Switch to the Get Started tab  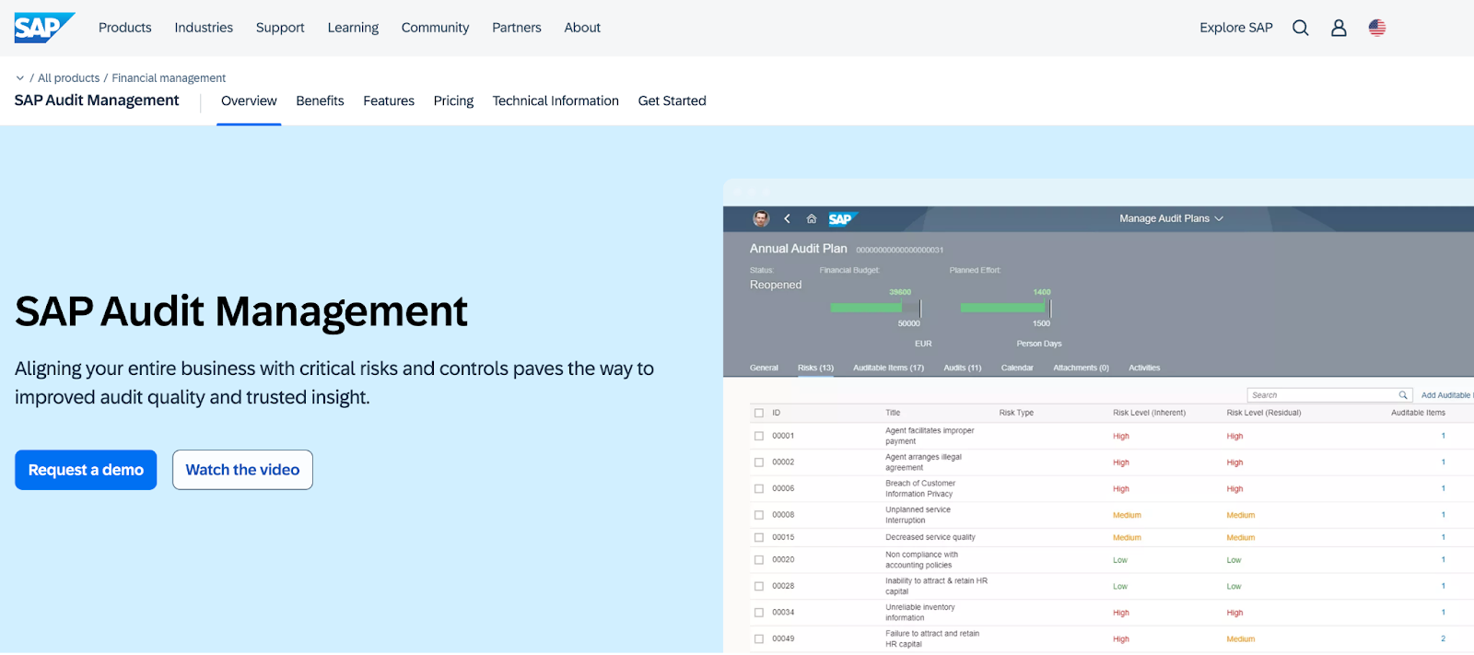[673, 101]
